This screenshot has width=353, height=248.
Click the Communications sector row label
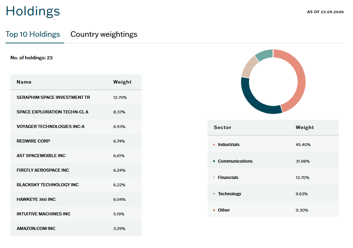tap(235, 161)
